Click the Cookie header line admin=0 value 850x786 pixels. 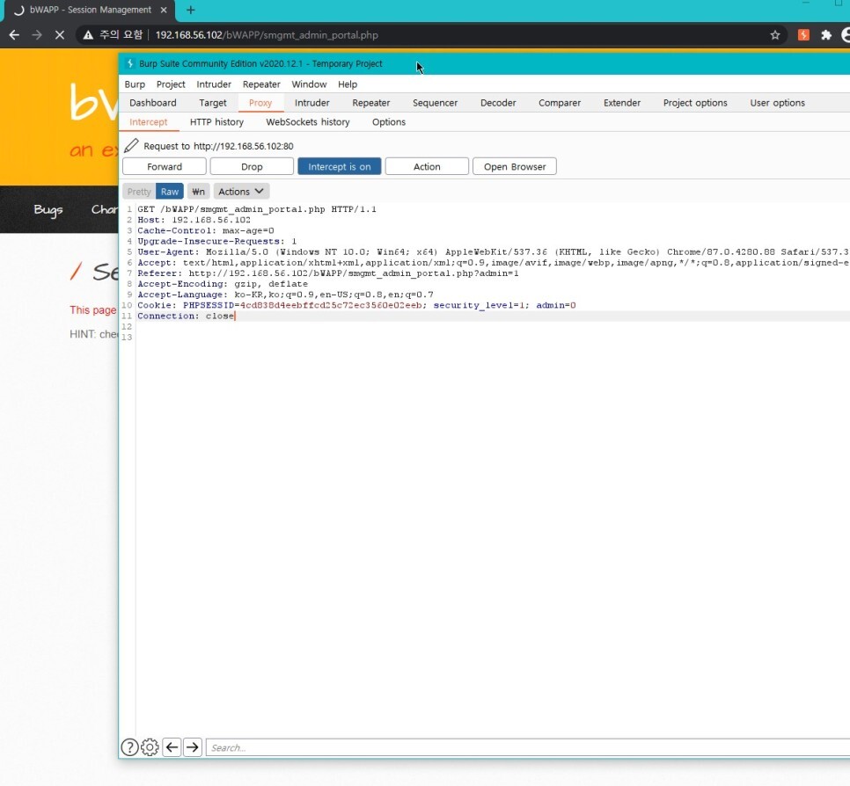[x=555, y=305]
